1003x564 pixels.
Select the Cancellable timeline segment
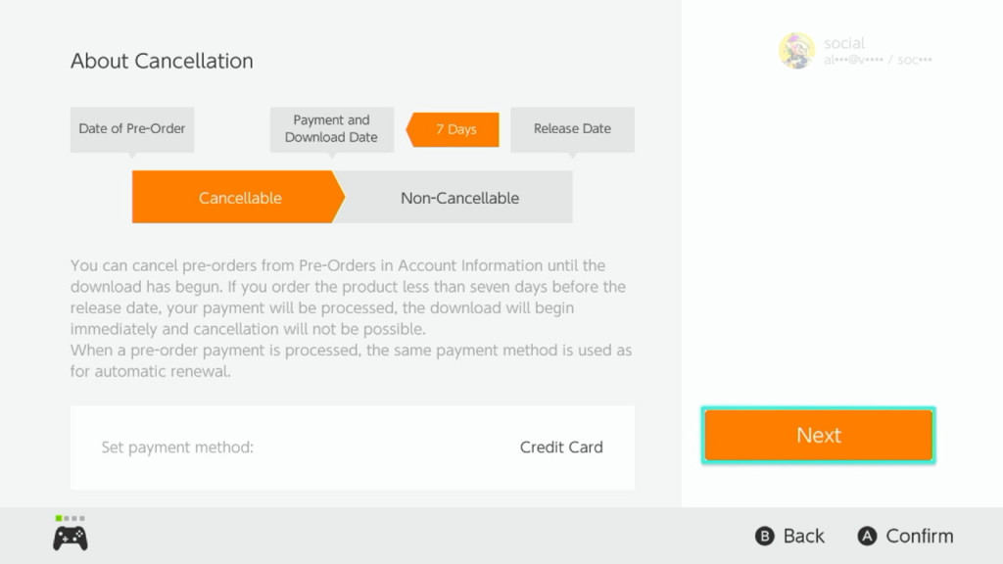pos(239,198)
